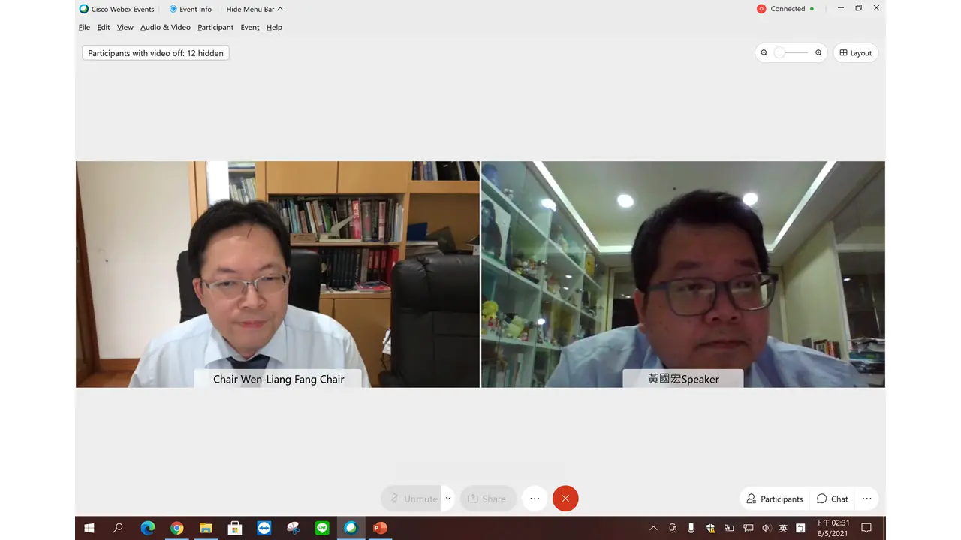Click the red recording indicator icon
This screenshot has width=961, height=540.
[x=761, y=9]
